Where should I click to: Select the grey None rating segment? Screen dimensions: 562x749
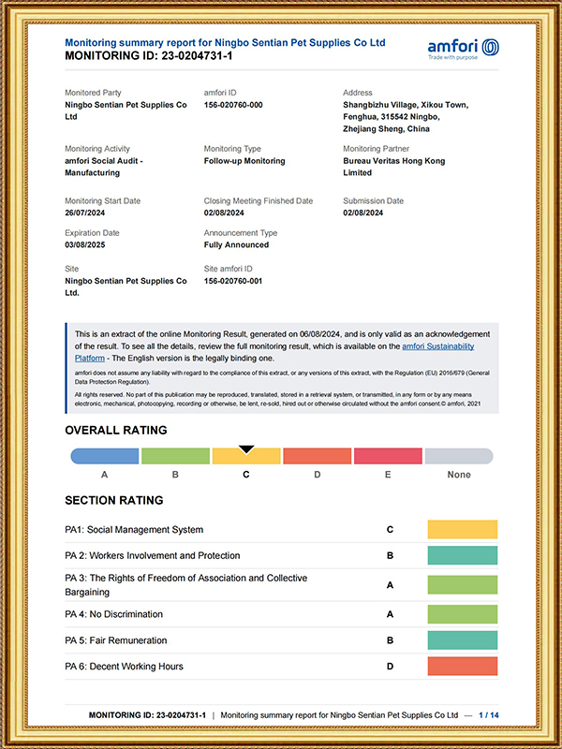pos(459,456)
